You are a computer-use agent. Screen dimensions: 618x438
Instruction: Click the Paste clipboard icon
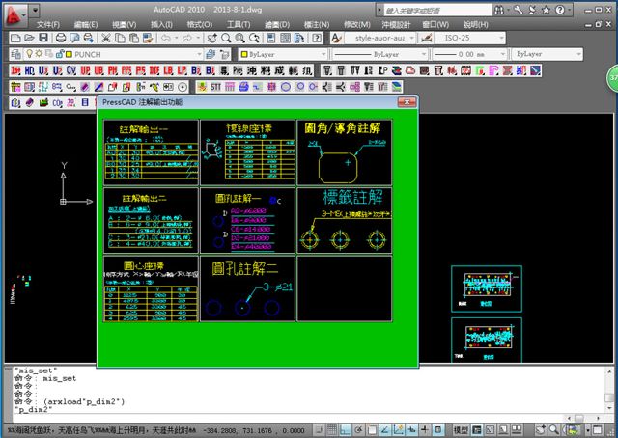click(x=134, y=39)
